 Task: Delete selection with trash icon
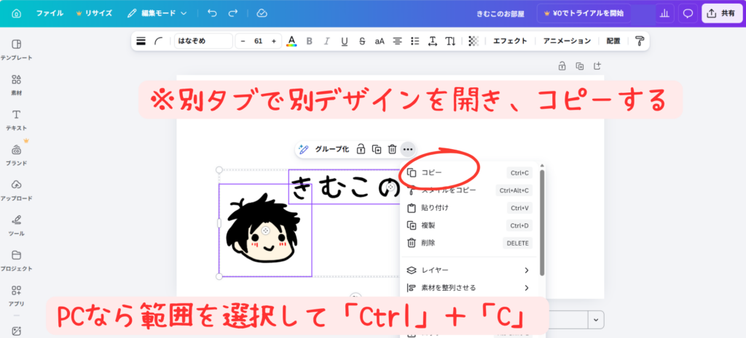(392, 149)
